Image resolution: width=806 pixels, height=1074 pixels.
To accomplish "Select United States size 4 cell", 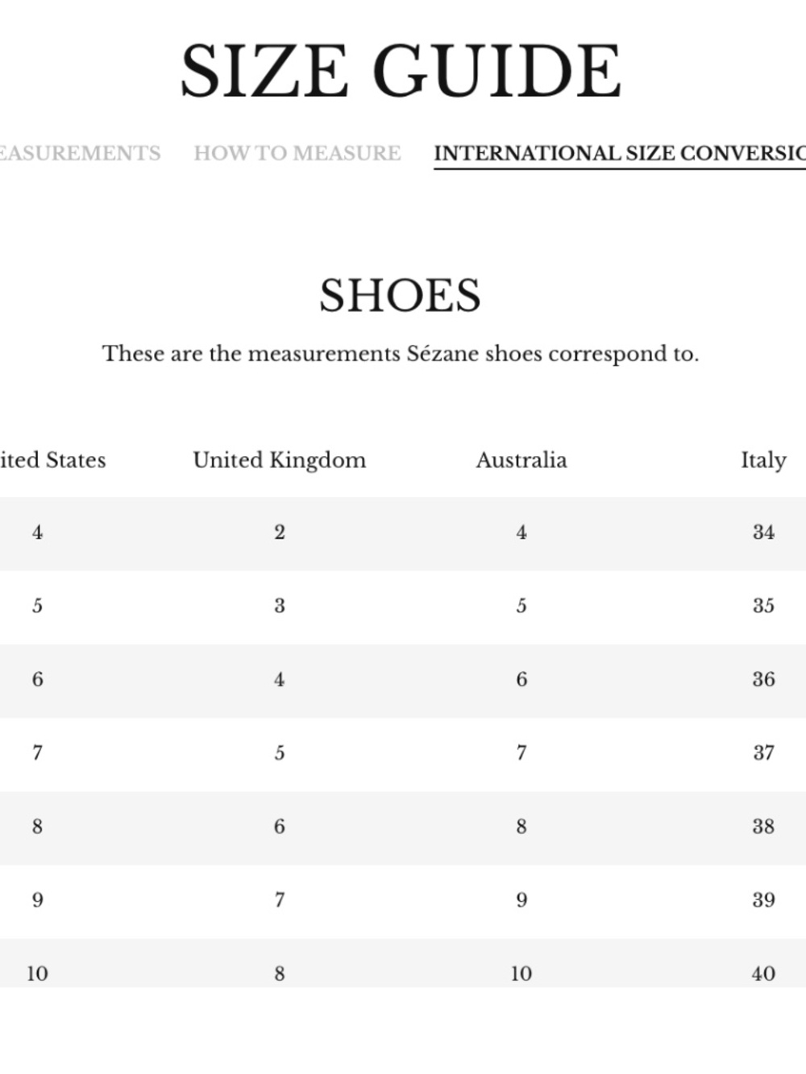I will [x=37, y=533].
